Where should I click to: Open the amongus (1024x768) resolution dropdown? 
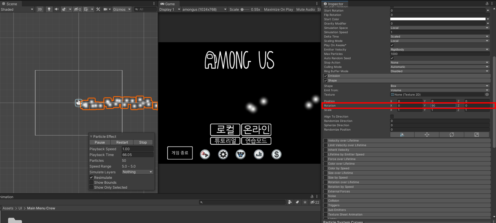coord(204,9)
